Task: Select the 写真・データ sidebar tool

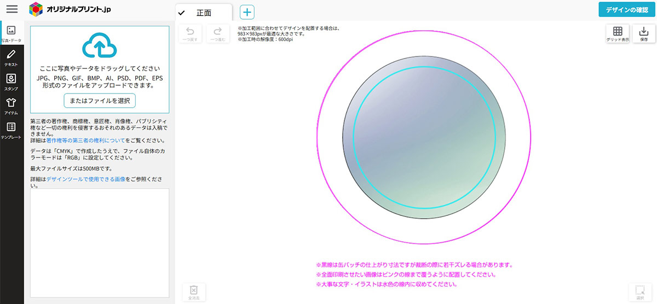Action: coord(11,34)
